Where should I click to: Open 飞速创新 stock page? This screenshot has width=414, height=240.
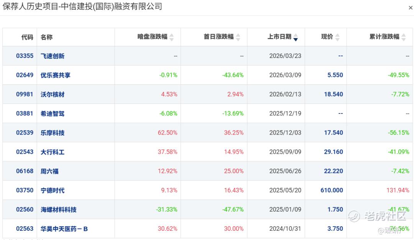pos(52,56)
